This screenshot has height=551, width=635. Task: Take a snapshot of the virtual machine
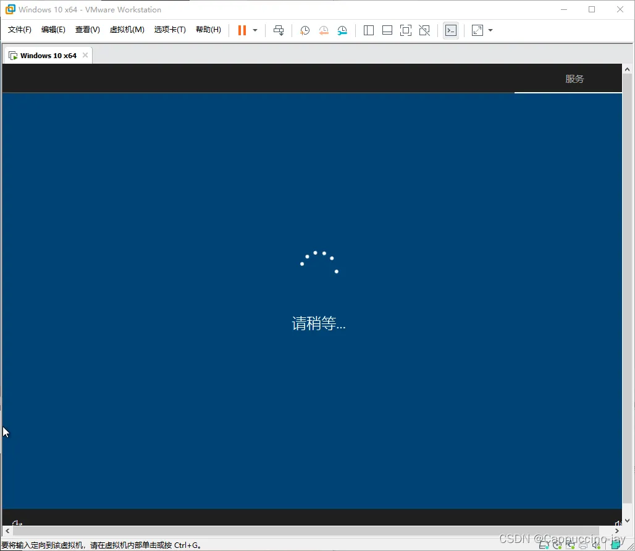coord(305,30)
